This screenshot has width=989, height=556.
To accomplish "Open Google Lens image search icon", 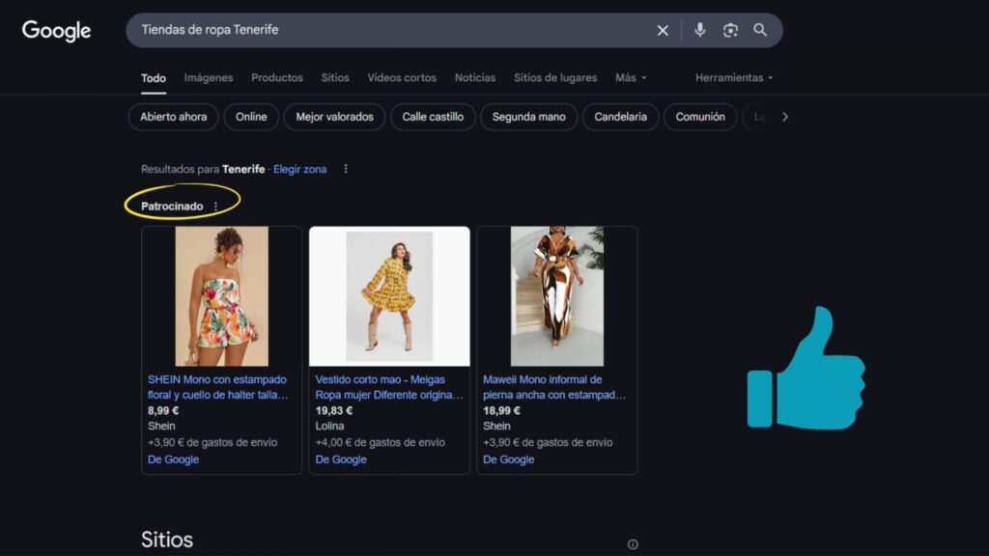I will coord(730,30).
